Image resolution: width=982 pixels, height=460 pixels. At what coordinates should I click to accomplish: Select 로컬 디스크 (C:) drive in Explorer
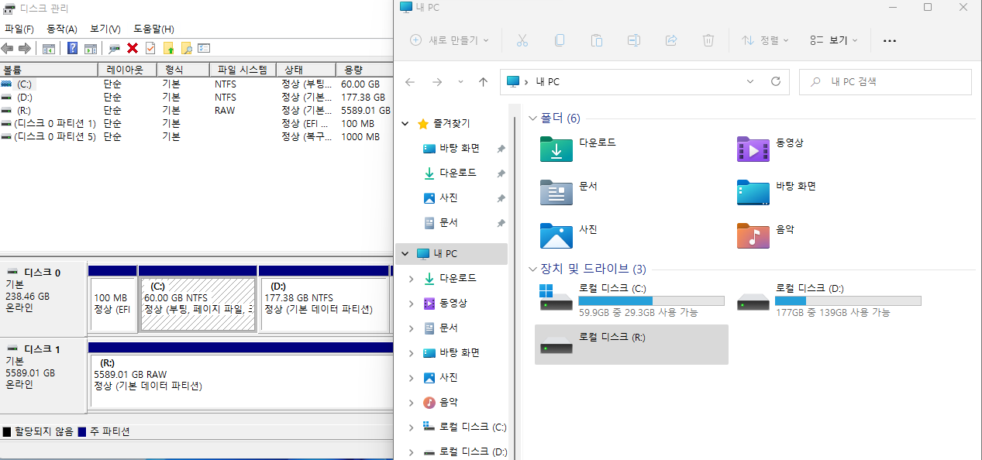pos(632,300)
